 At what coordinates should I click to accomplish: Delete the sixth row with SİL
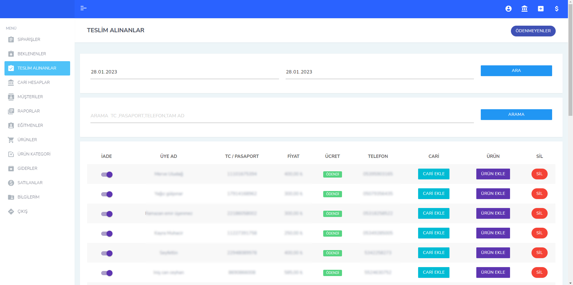coord(540,272)
